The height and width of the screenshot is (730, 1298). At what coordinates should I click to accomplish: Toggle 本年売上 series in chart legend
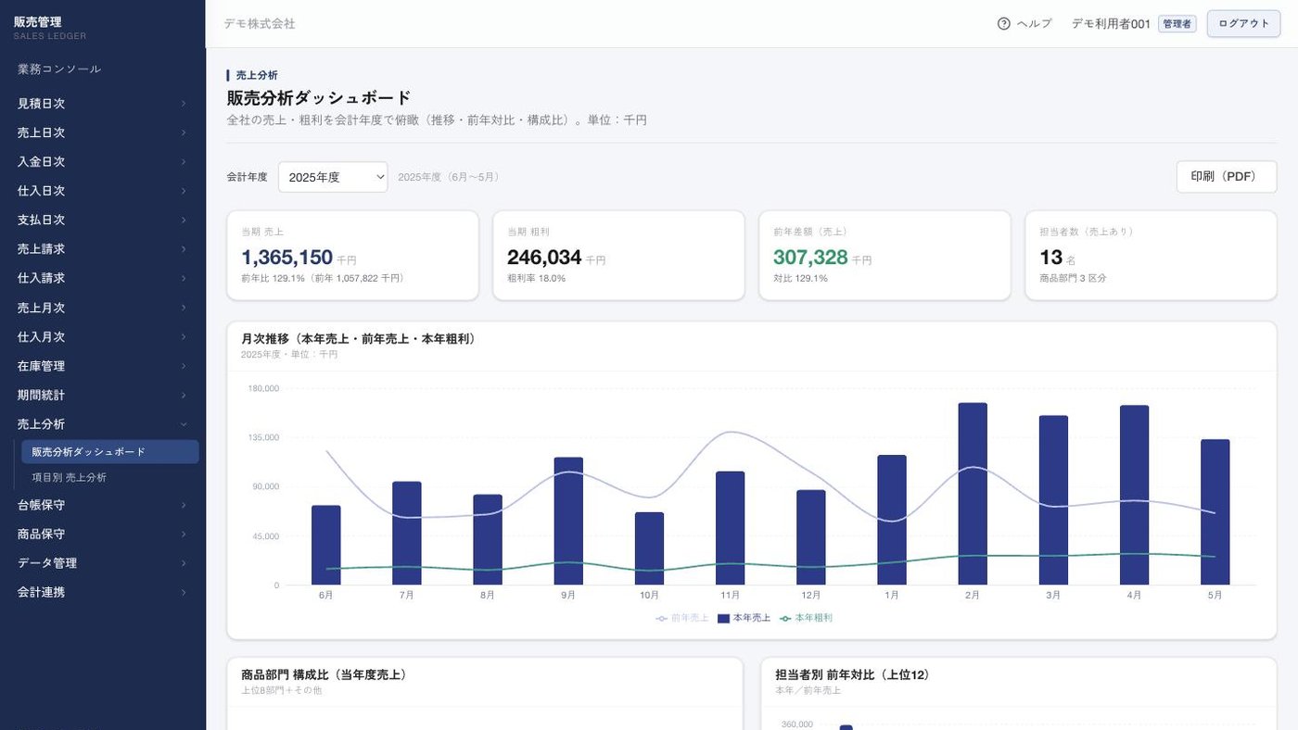(744, 618)
